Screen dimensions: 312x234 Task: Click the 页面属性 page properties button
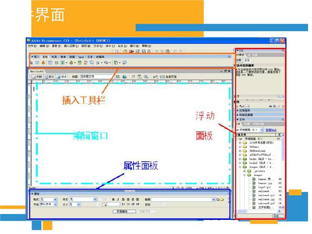pos(124,212)
